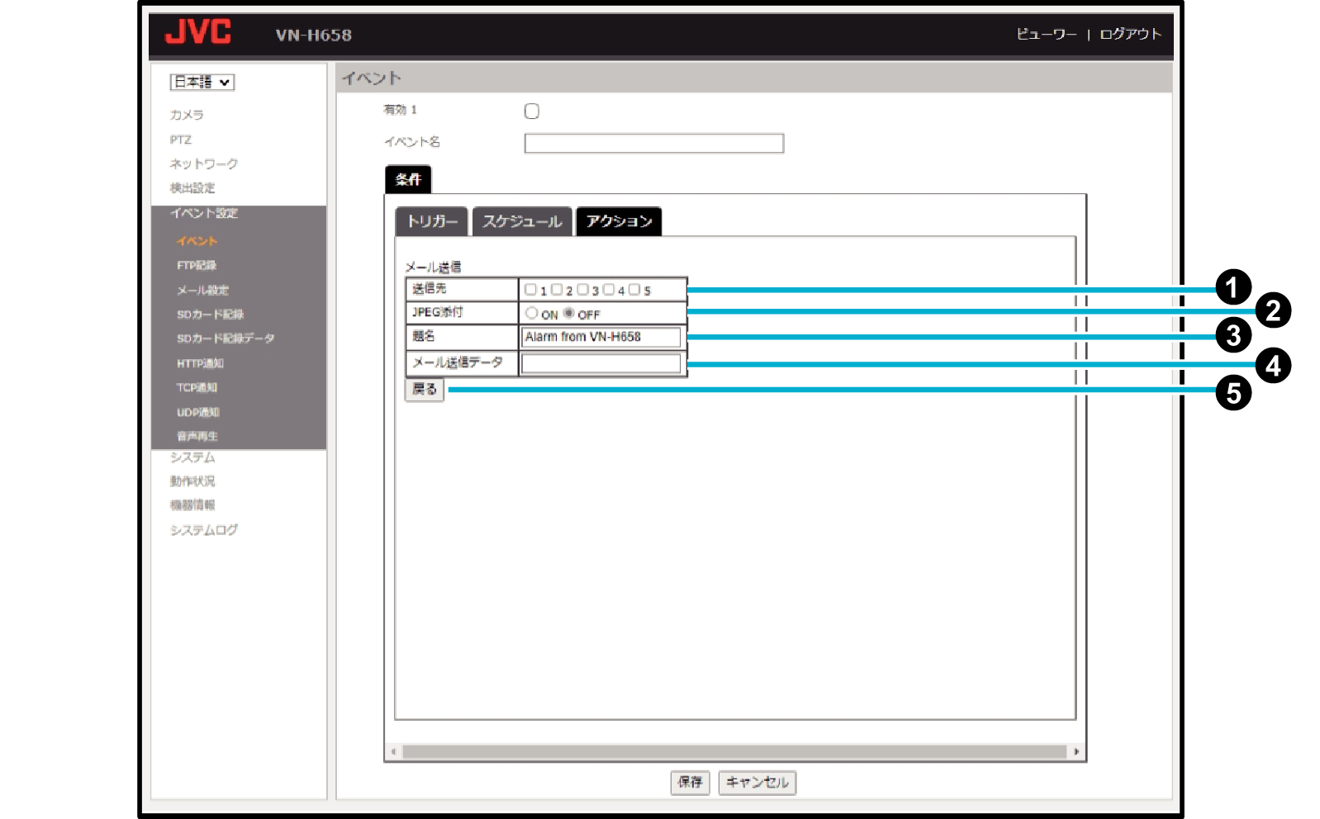Open UDP通知 submenu item
Image resolution: width=1320 pixels, height=819 pixels.
[198, 412]
